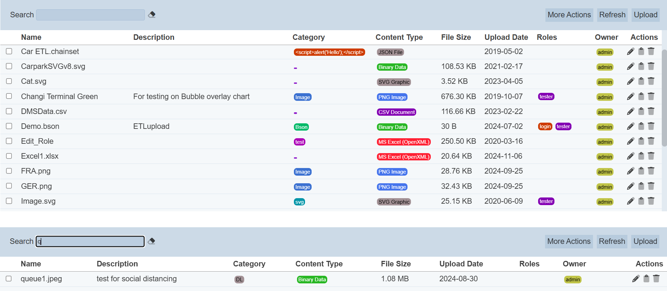The image size is (667, 291).
Task: Click the eraser icon beside the lower search
Action: (151, 241)
